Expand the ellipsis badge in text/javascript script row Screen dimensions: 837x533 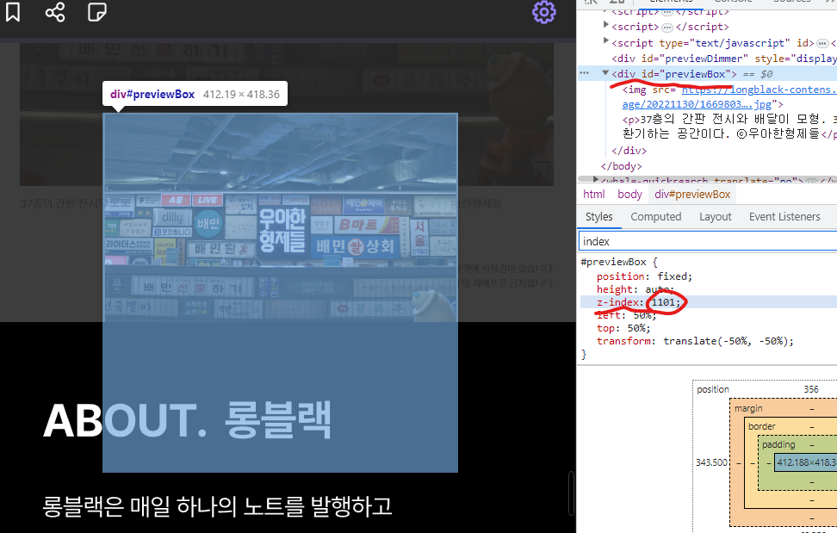click(x=822, y=43)
